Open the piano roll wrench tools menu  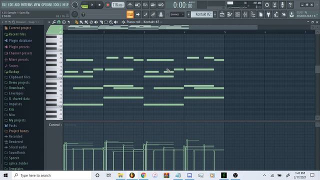[x=54, y=22]
